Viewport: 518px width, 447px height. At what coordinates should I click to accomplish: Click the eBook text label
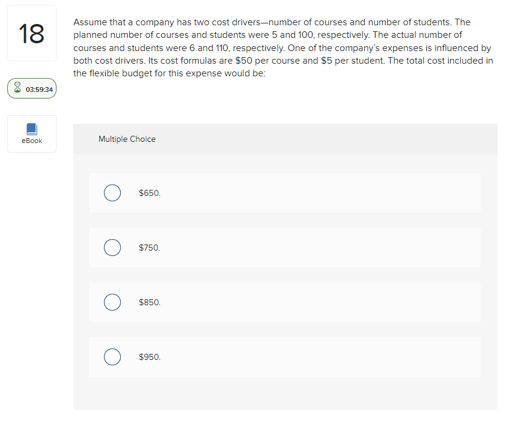pos(31,141)
